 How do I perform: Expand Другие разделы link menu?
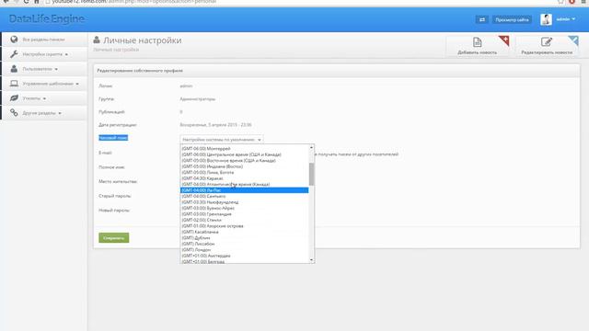point(44,113)
